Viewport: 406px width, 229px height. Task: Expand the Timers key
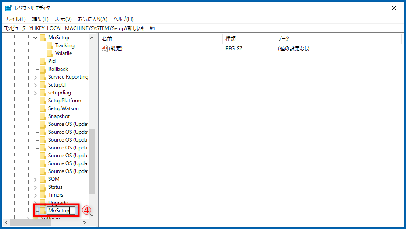[36, 195]
